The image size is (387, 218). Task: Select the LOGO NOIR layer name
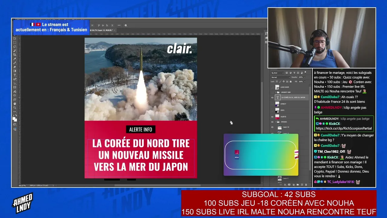(x=285, y=87)
